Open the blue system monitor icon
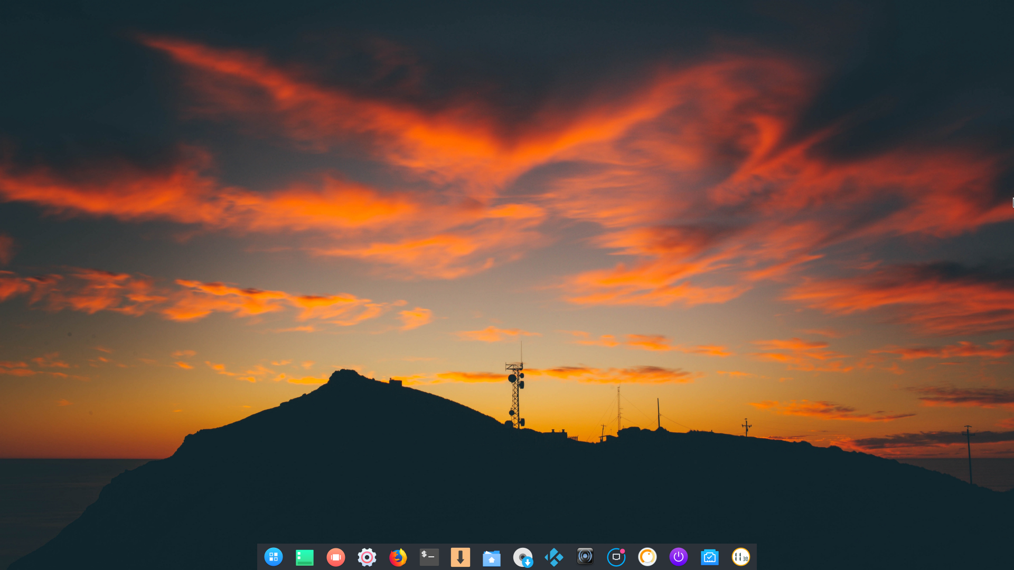Image resolution: width=1014 pixels, height=570 pixels. (x=710, y=557)
